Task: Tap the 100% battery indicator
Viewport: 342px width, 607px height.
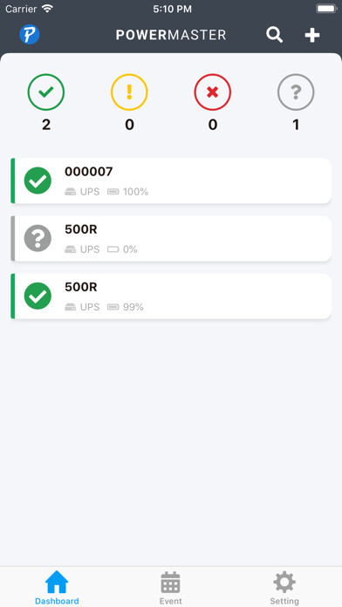Action: 128,192
